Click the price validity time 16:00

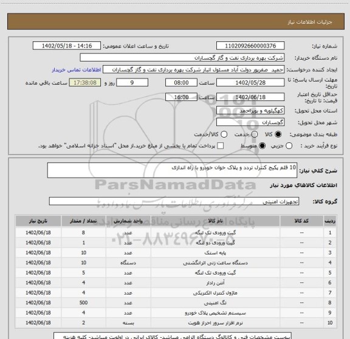(x=181, y=97)
